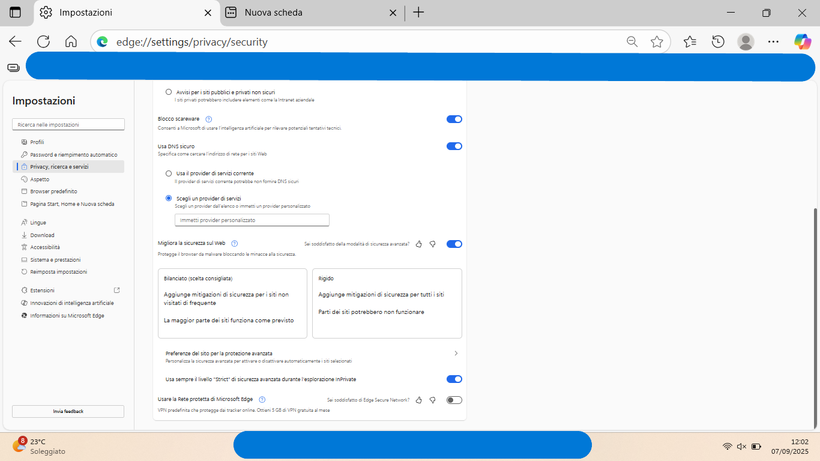Select 'Avvisi per i siti pubblici e privati' radio
The height and width of the screenshot is (461, 820).
169,92
